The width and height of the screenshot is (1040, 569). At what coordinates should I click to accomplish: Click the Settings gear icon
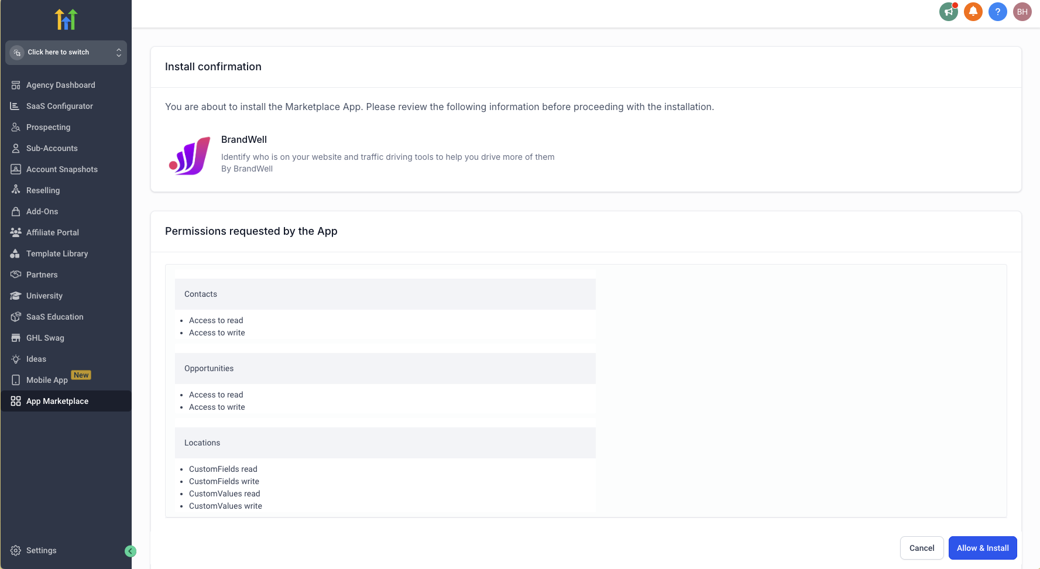click(16, 550)
